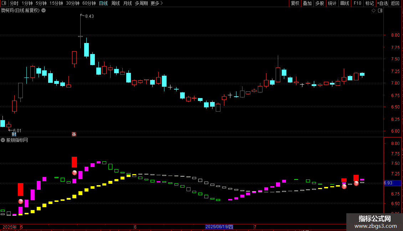This screenshot has height=231, width=403.
Task: Click the red signal ball below the tall red bar under 涨
Action: point(74,173)
